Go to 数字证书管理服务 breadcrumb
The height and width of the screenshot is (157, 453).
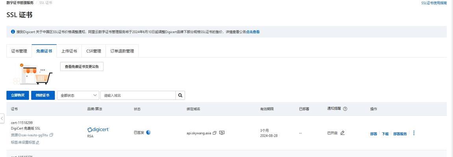click(20, 3)
